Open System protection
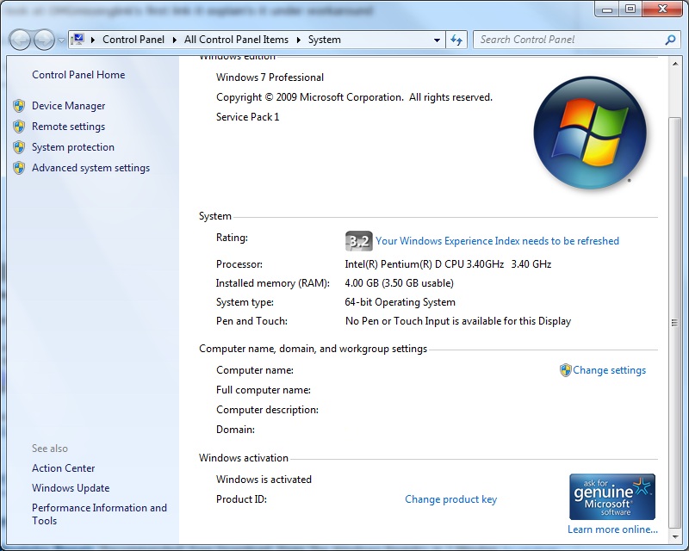The height and width of the screenshot is (551, 689). click(73, 147)
